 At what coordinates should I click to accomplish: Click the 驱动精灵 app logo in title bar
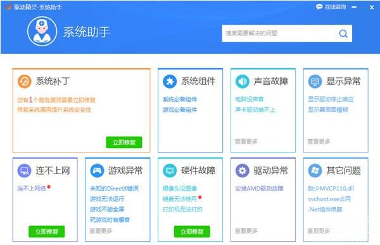click(8, 7)
